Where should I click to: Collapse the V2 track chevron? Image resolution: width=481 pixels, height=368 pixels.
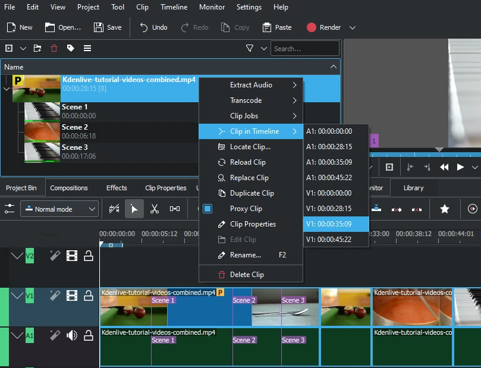coord(17,256)
